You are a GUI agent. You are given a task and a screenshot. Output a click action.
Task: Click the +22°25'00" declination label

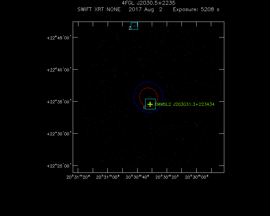59,166
